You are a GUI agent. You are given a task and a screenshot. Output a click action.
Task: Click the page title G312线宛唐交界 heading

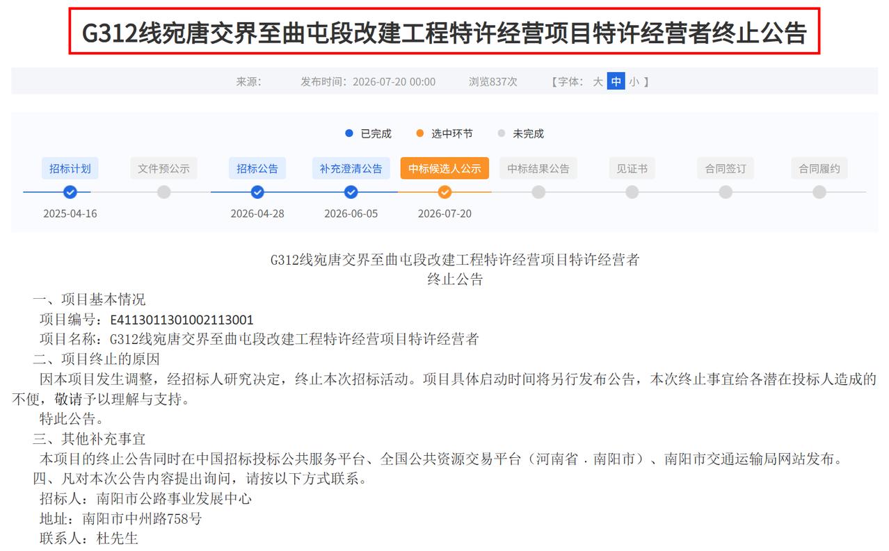[x=445, y=32]
